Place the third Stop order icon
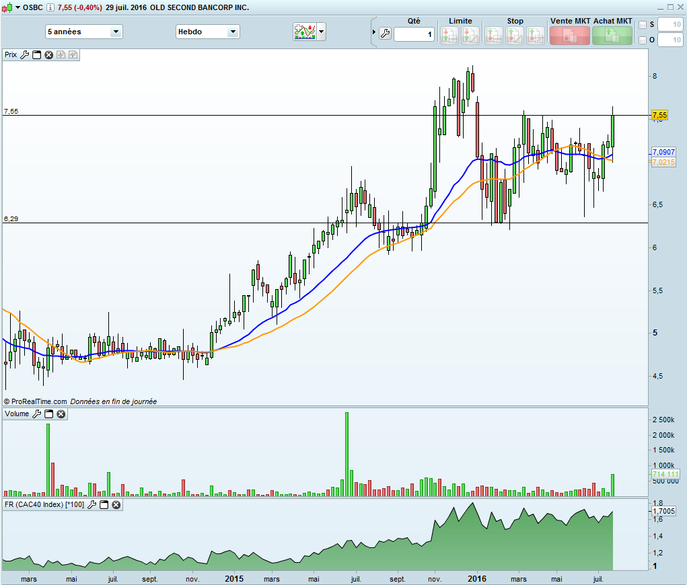Image resolution: width=687 pixels, height=585 pixels. point(536,36)
